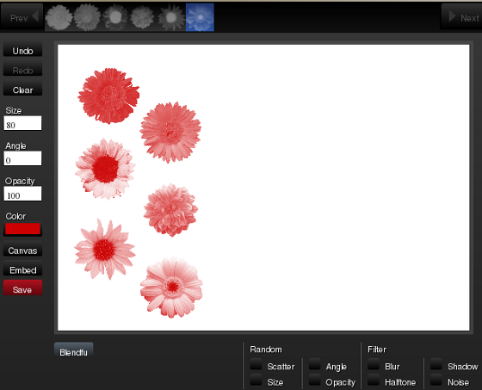Screen dimensions: 482x390
Task: Click the Redo button
Action: [22, 70]
